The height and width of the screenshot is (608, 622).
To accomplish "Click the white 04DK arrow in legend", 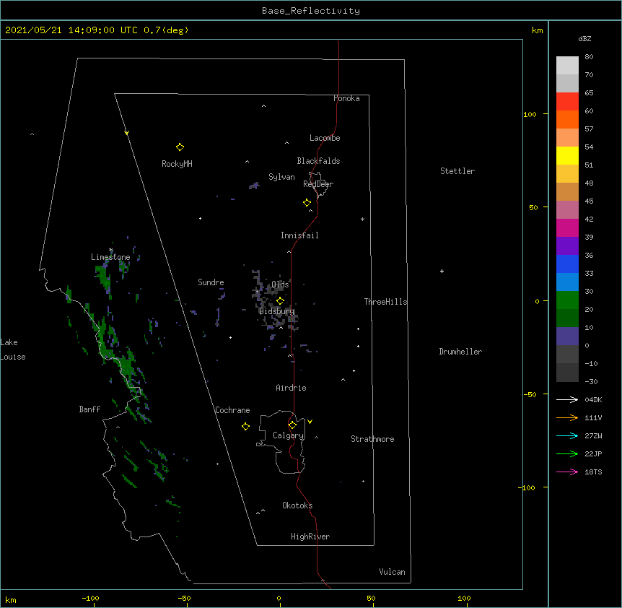I will [567, 399].
